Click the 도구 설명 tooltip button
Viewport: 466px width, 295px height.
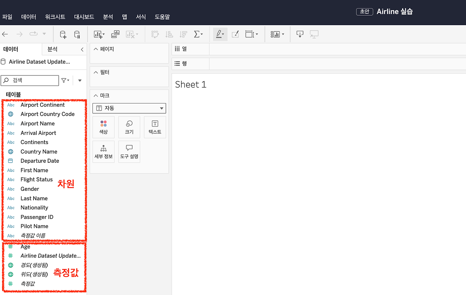(x=129, y=152)
